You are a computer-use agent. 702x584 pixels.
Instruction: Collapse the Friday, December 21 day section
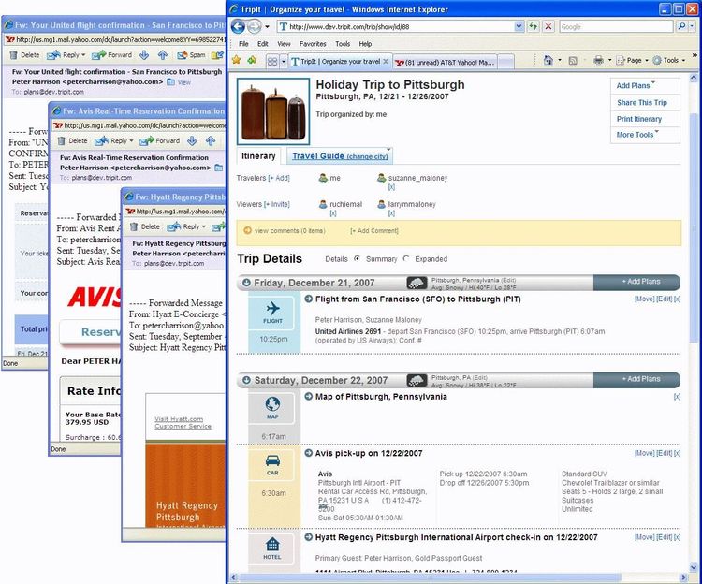click(246, 282)
